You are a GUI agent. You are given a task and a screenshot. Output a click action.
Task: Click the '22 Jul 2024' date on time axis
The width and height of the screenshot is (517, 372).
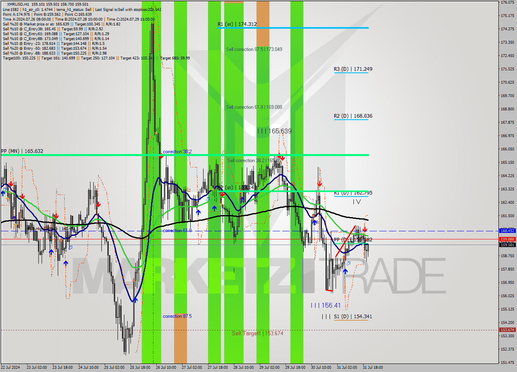(10, 368)
